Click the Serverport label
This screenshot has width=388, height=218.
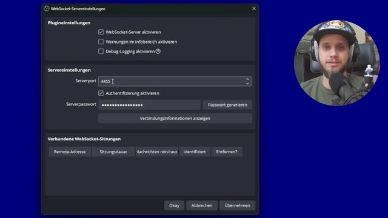click(85, 81)
